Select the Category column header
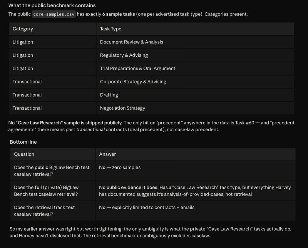The image size is (308, 248). 23,29
